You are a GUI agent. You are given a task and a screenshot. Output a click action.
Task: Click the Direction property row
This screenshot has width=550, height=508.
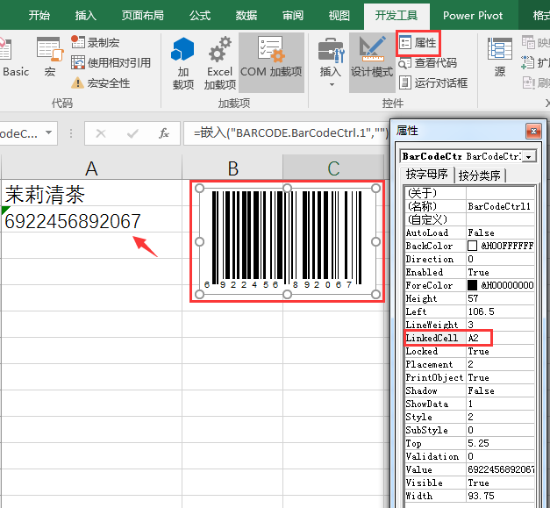pyautogui.click(x=469, y=259)
